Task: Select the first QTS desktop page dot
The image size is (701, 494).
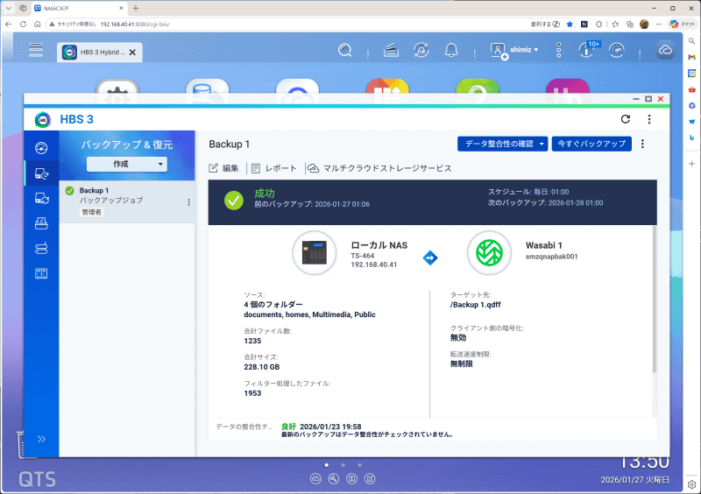Action: pyautogui.click(x=327, y=465)
